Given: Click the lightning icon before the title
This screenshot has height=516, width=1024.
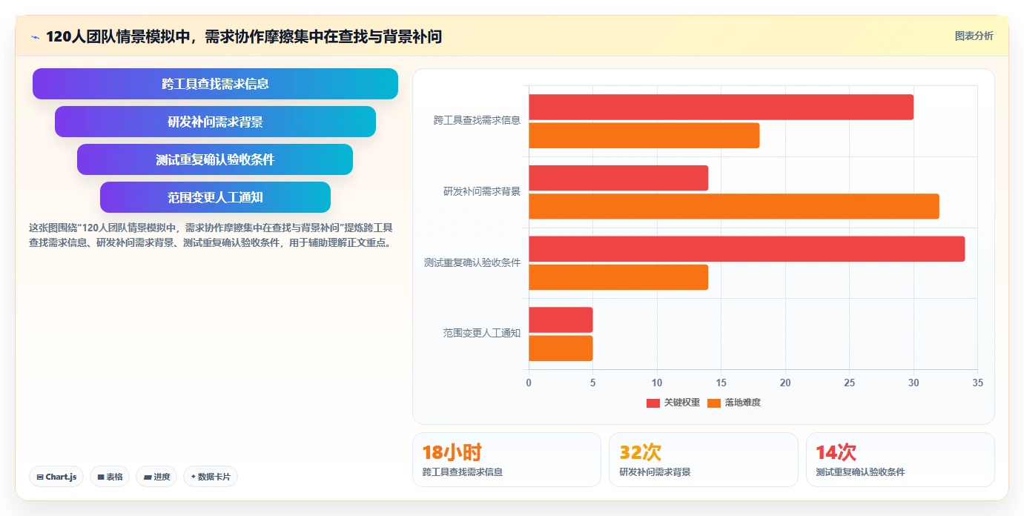Looking at the screenshot, I should tap(35, 37).
